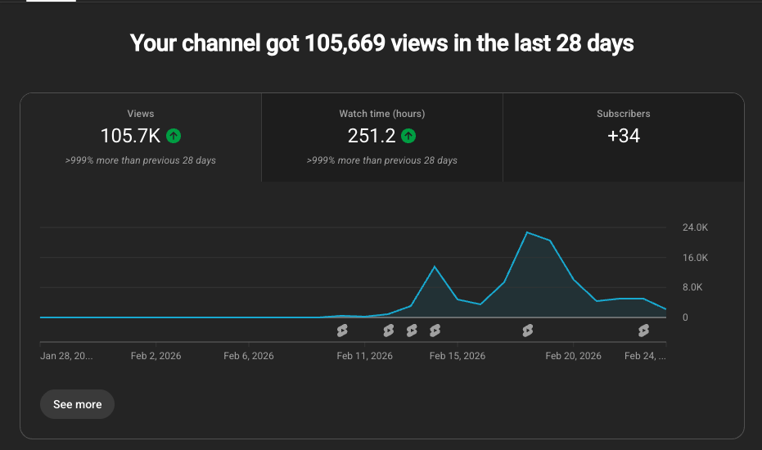Click the 'Jan 28, 20...' date label
The height and width of the screenshot is (450, 762).
click(x=66, y=356)
